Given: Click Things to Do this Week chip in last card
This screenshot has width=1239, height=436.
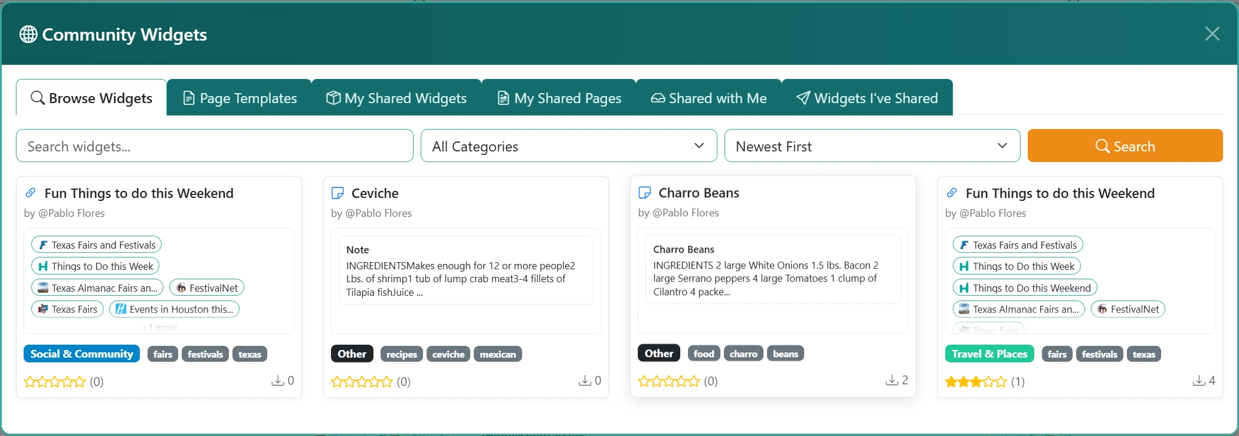Looking at the screenshot, I should click(x=1017, y=266).
